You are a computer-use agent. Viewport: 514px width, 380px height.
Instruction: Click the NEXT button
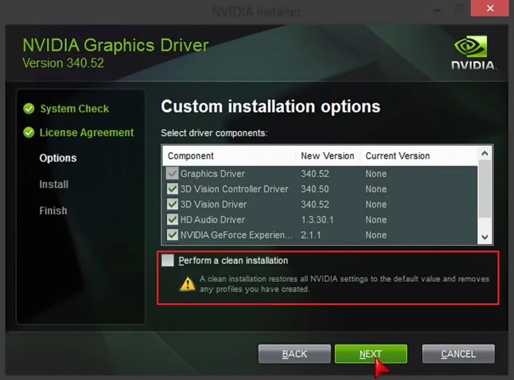[x=371, y=354]
